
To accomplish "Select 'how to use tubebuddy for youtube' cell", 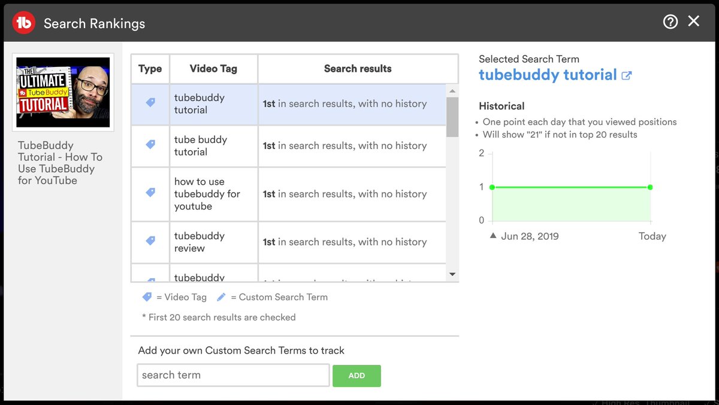I will 214,194.
